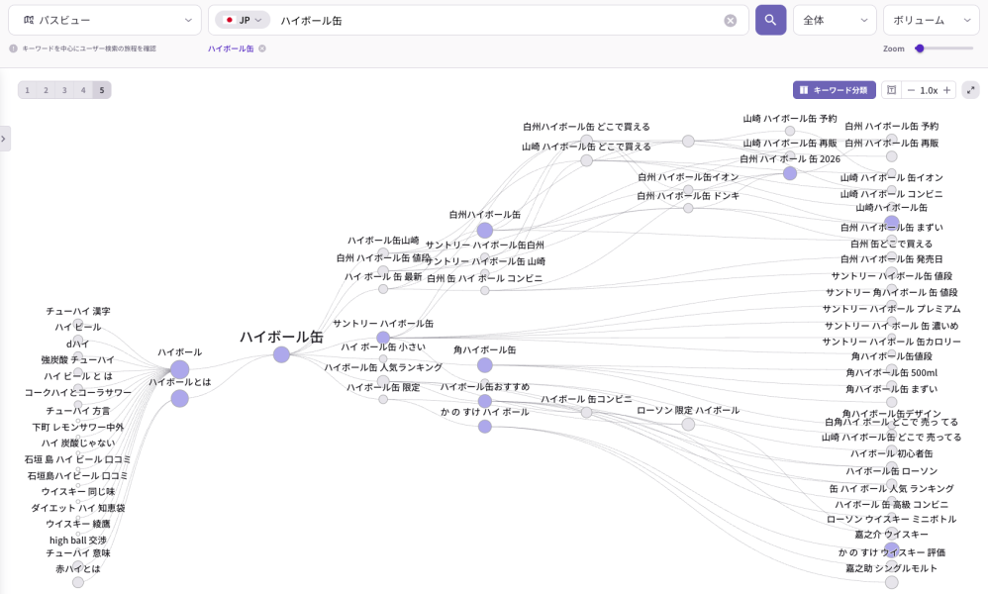Open the ボリューム dropdown
988x594 pixels.
pyautogui.click(x=931, y=20)
